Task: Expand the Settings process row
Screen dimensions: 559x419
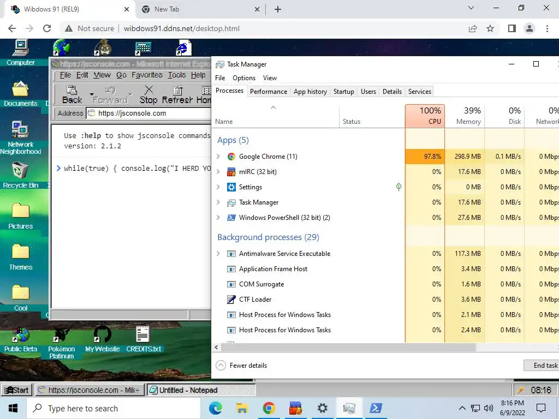Action: (x=218, y=187)
